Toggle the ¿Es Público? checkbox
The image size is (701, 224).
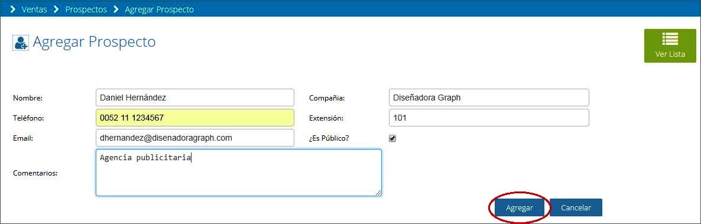click(x=392, y=138)
